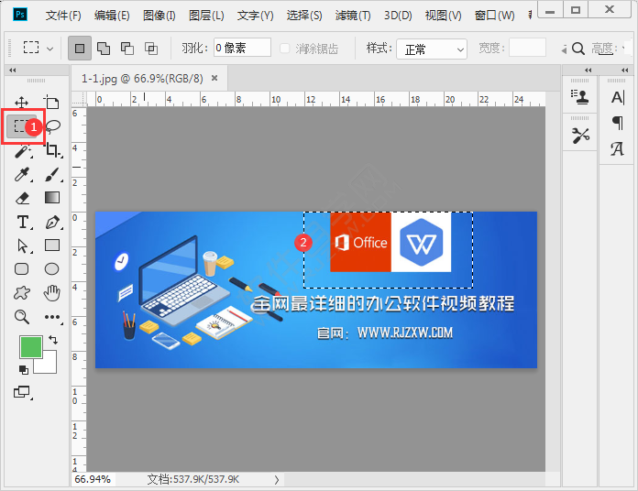
Task: Open the 图层(L) menu
Action: (x=206, y=16)
